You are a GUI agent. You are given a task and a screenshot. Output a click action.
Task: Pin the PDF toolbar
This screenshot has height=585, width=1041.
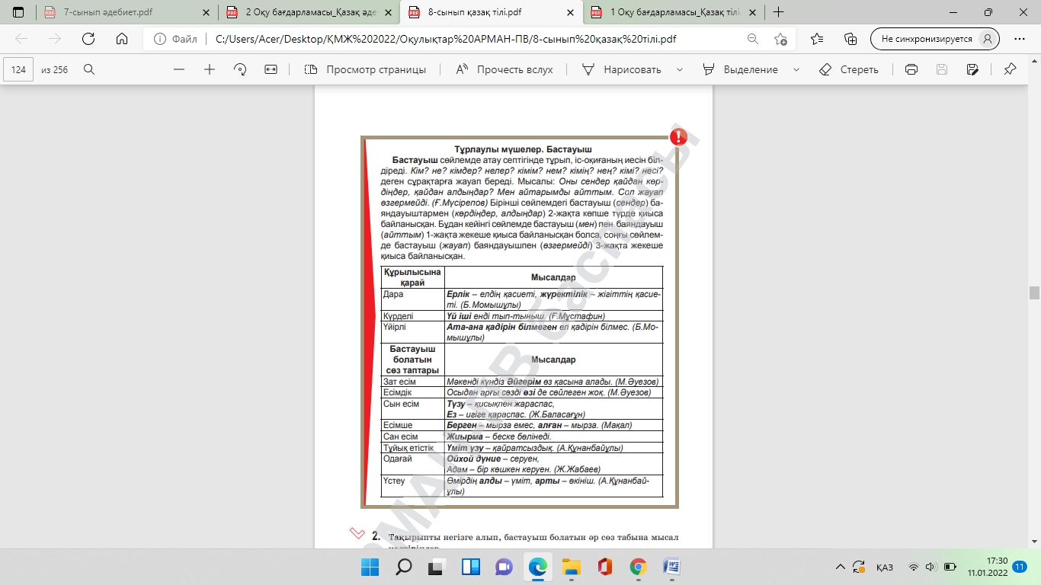1010,69
